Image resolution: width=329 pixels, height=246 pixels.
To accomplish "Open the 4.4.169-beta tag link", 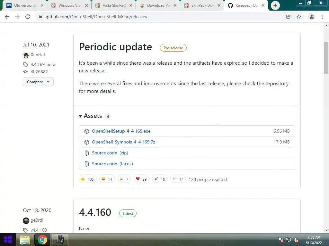I will coord(43,64).
